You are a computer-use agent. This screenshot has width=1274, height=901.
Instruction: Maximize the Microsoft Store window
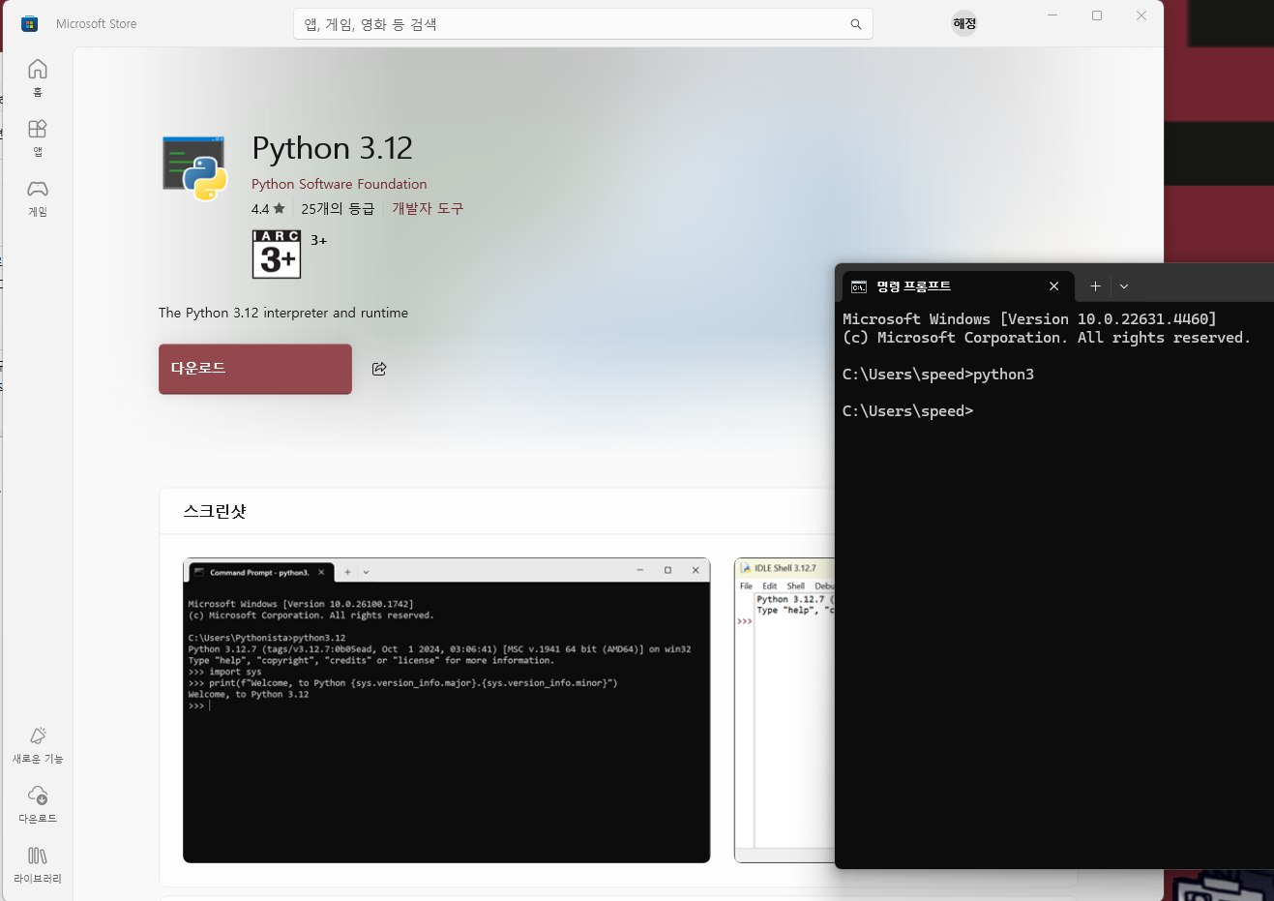1097,15
